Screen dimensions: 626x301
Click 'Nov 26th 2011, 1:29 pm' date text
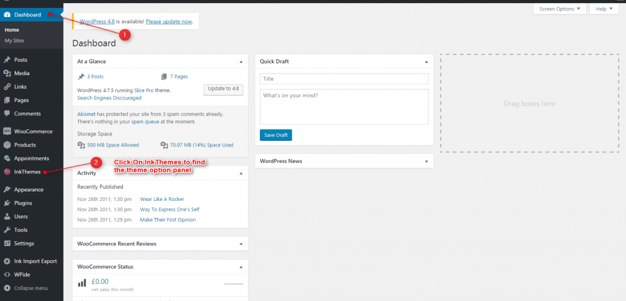(x=104, y=220)
